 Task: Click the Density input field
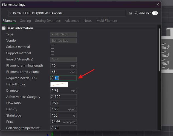[x=64, y=109]
